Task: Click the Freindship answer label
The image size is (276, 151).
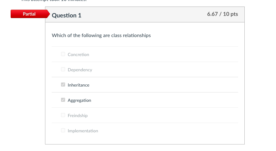Action: tap(78, 116)
